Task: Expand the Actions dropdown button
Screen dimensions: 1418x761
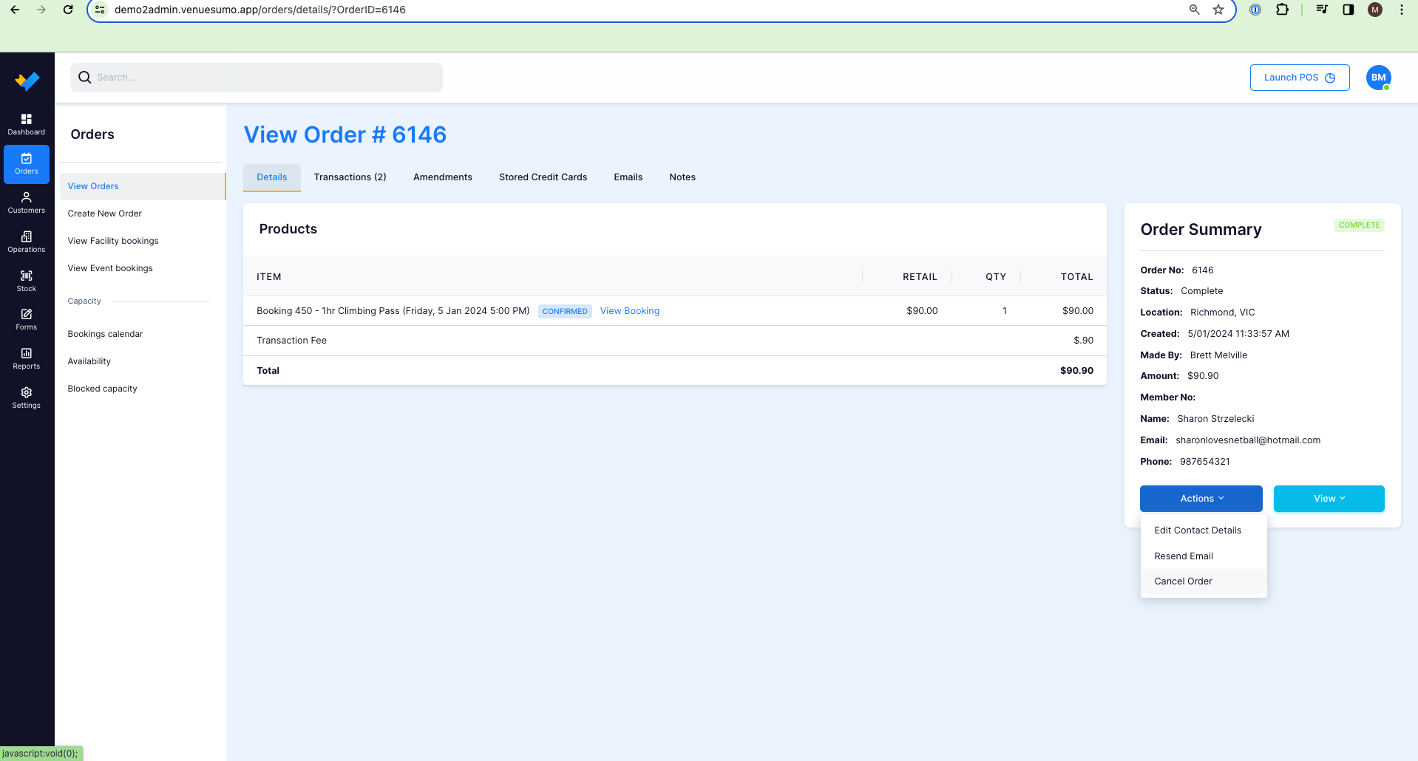Action: (x=1201, y=499)
